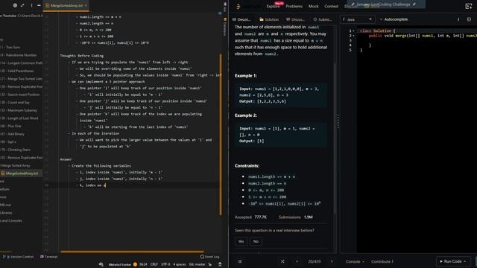Open '53 - Maximum Subarray' tree entry

pyautogui.click(x=19, y=111)
